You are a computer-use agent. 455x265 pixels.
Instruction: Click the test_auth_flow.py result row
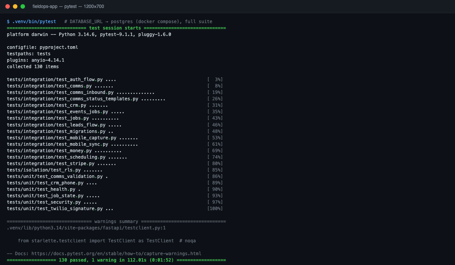pos(115,79)
